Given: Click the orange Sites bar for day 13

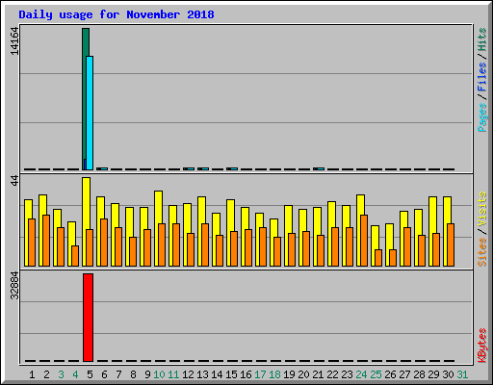Looking at the screenshot, I should 205,244.
